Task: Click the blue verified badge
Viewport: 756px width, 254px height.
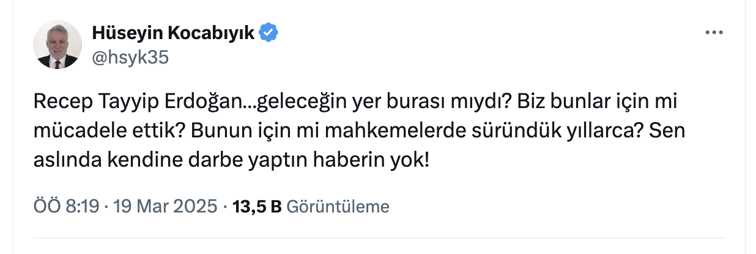Action: [269, 33]
